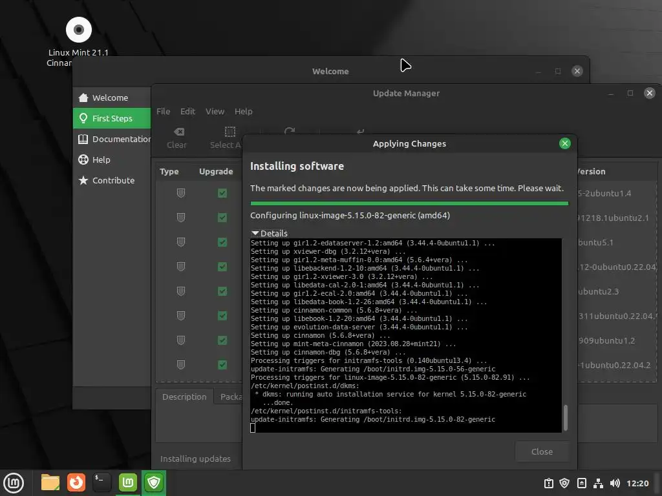Open the tray icon left of the network icon
The width and height of the screenshot is (662, 496).
tap(582, 483)
